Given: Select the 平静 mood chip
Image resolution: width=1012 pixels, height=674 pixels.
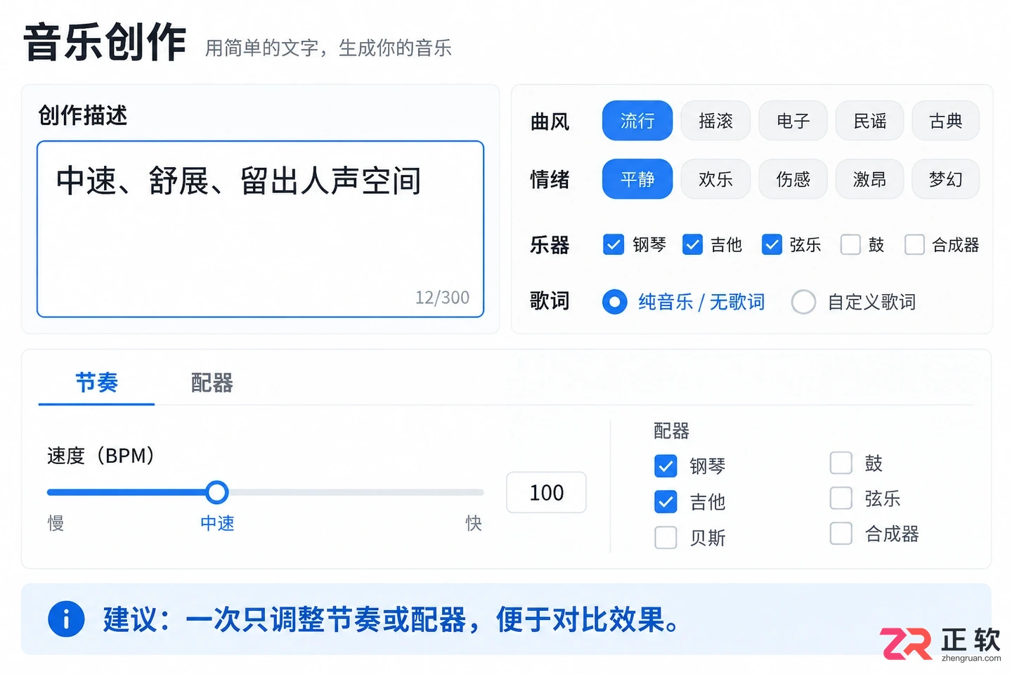Looking at the screenshot, I should coord(637,179).
